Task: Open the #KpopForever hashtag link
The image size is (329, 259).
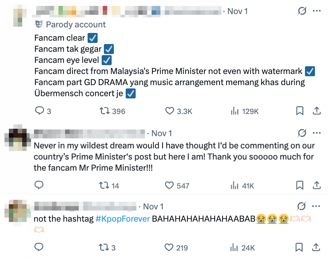Action: [x=123, y=219]
